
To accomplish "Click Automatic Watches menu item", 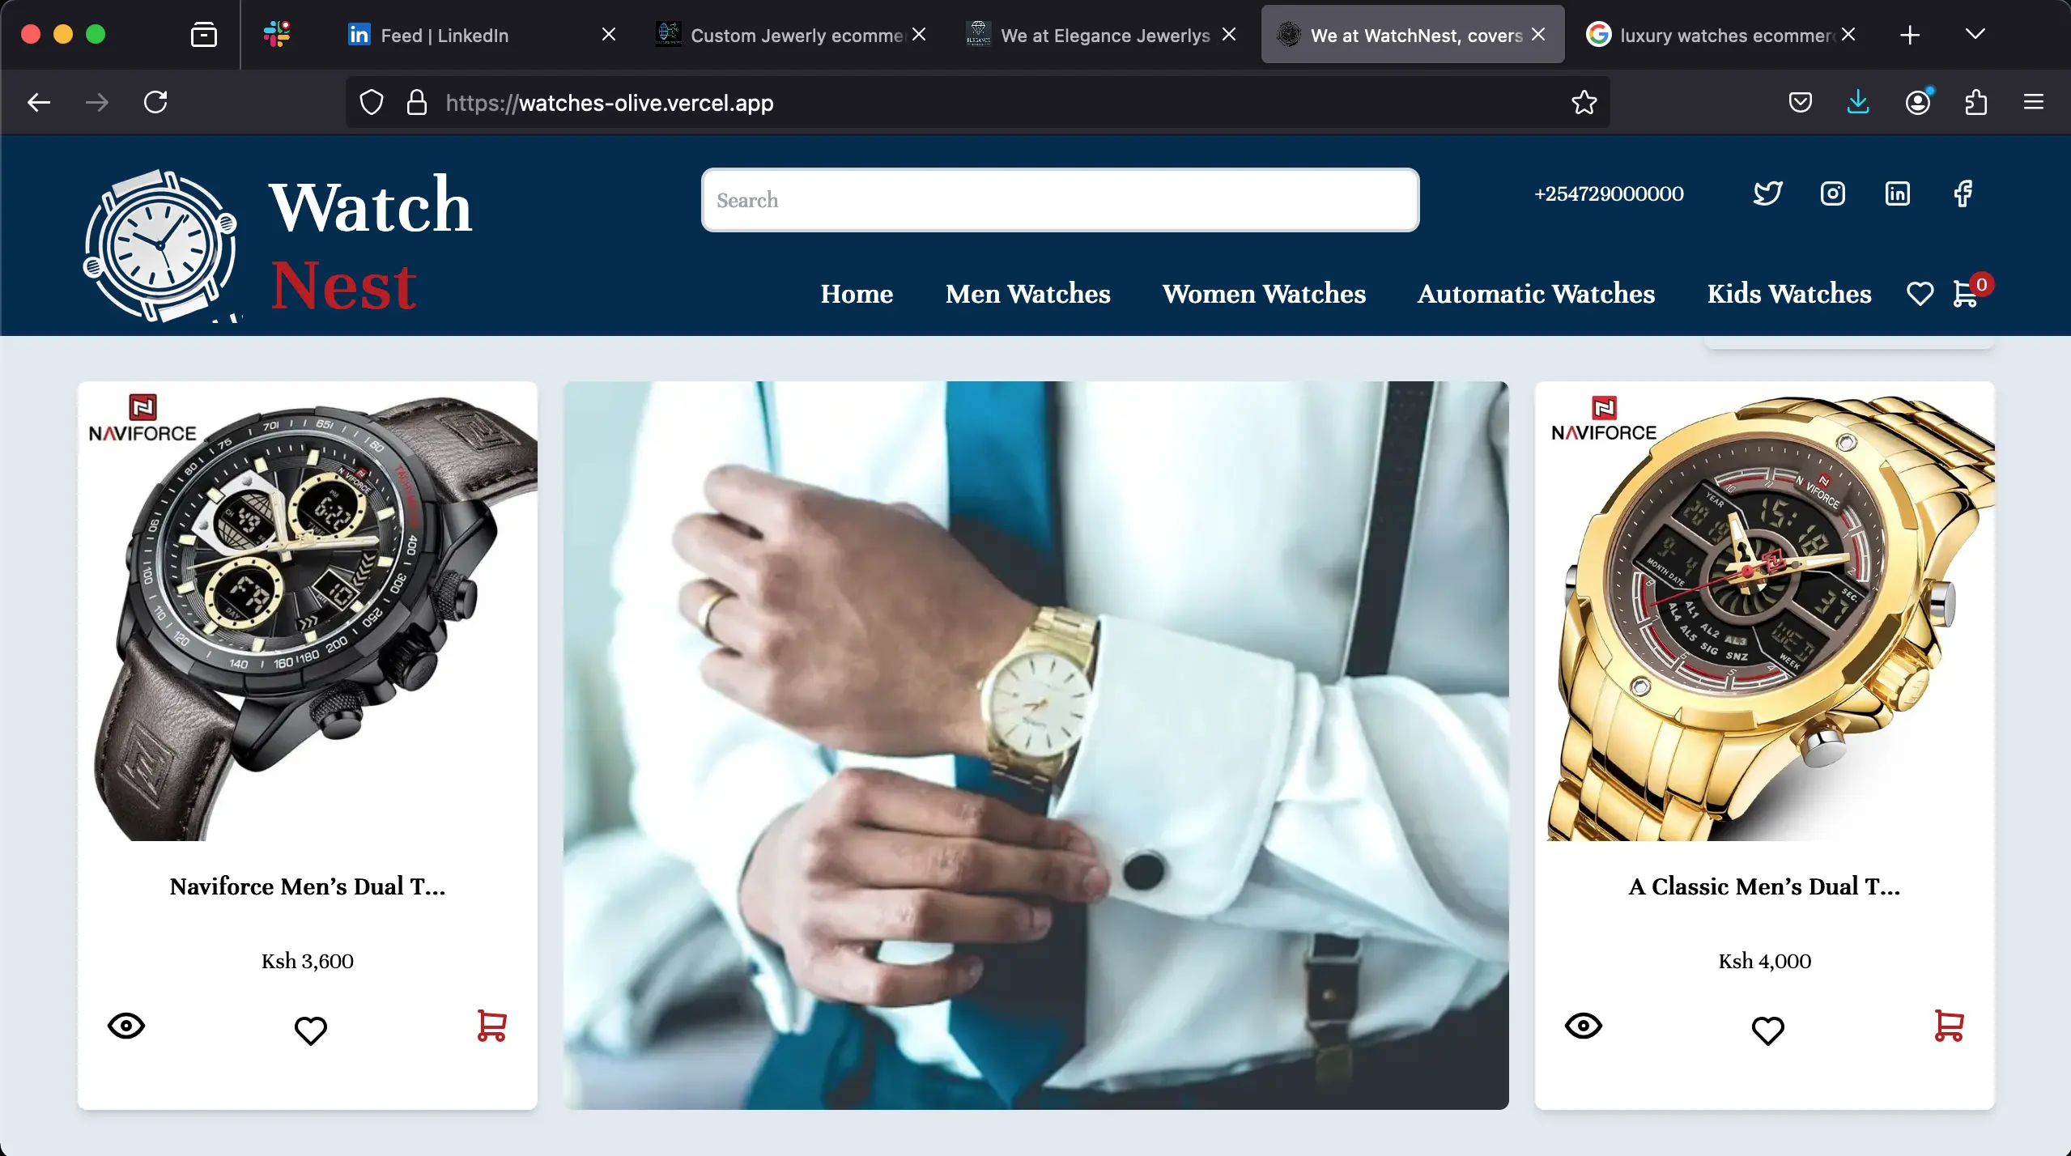I will click(1536, 295).
